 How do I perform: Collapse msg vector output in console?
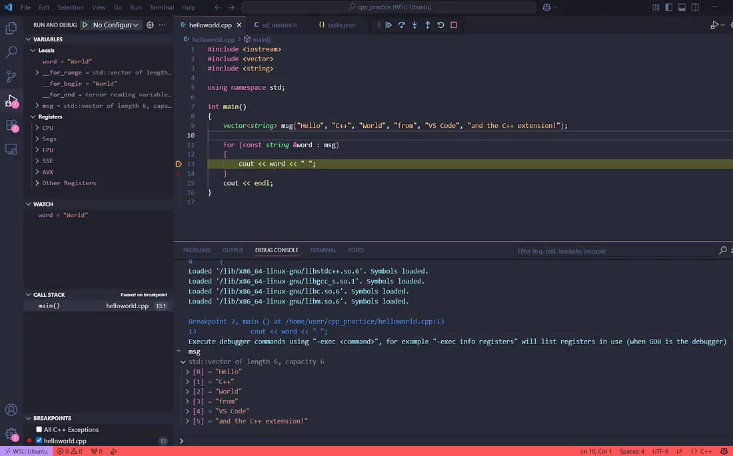pyautogui.click(x=183, y=361)
